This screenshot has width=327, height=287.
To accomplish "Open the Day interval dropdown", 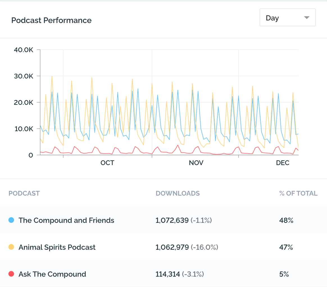I will coord(287,17).
